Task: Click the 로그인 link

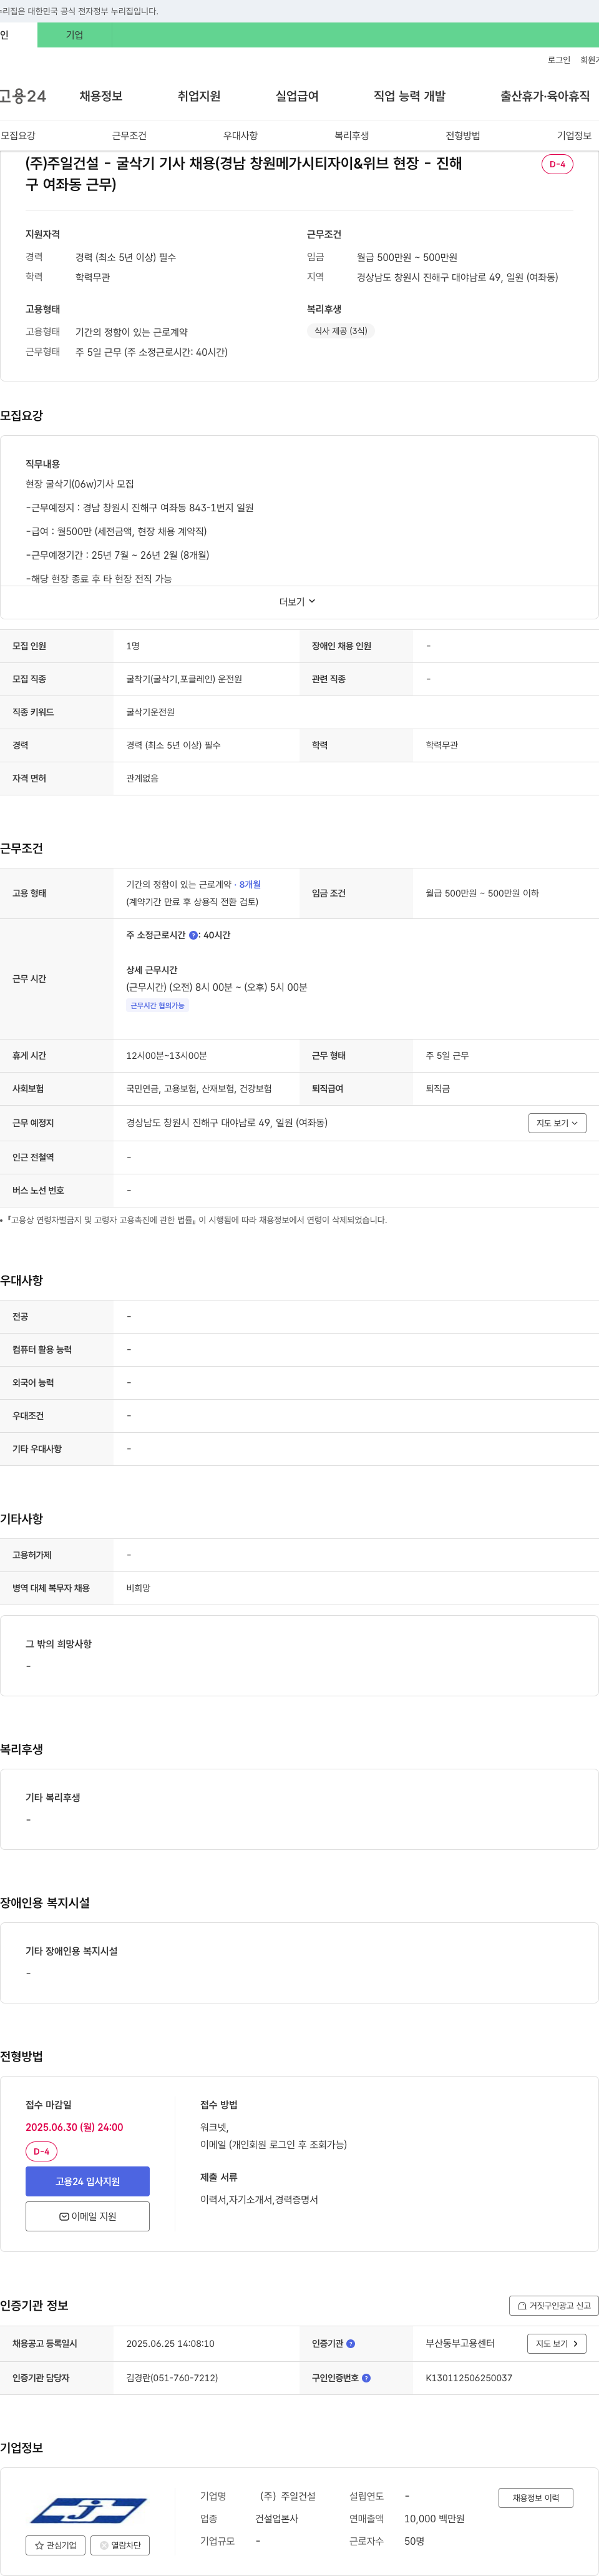Action: (559, 60)
